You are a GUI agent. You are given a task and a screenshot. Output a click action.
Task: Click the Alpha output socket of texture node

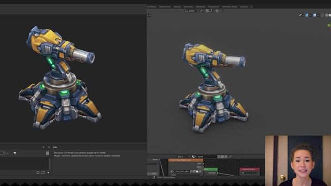tap(203, 167)
